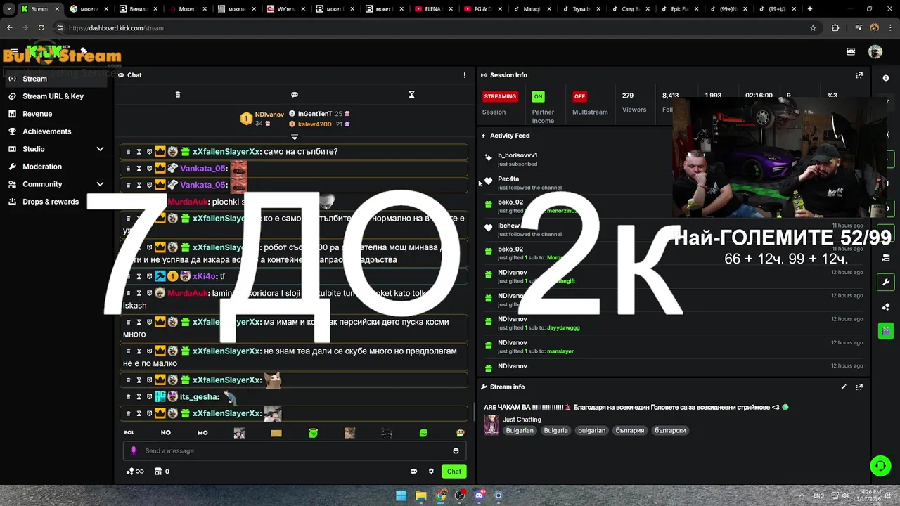The height and width of the screenshot is (506, 900).
Task: Open the emoji picker in message box
Action: (x=456, y=451)
